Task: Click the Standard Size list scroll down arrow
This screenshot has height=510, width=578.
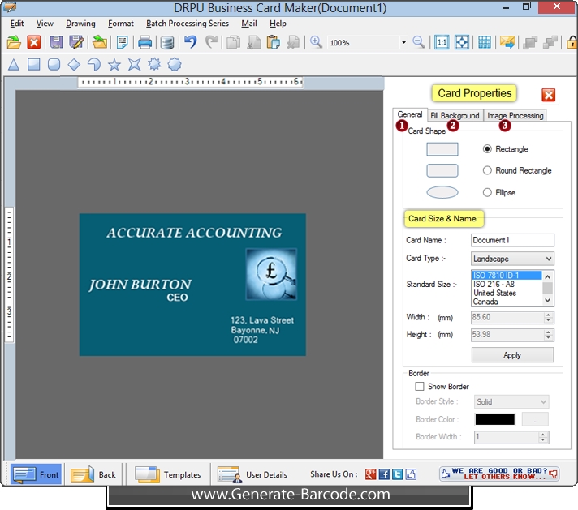Action: [x=548, y=301]
